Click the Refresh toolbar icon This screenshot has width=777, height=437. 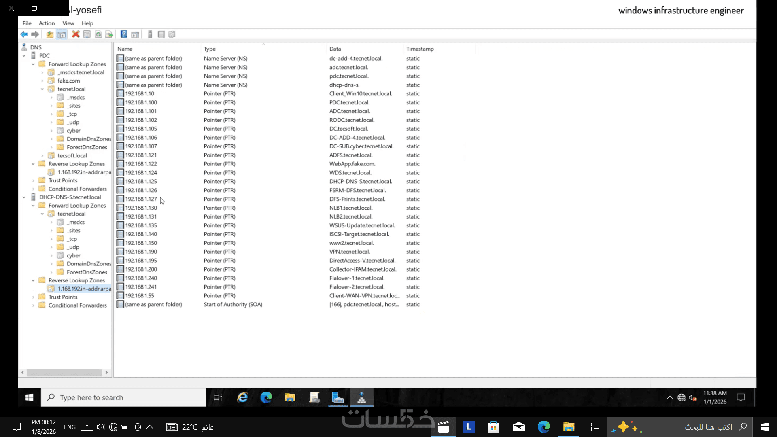[98, 34]
